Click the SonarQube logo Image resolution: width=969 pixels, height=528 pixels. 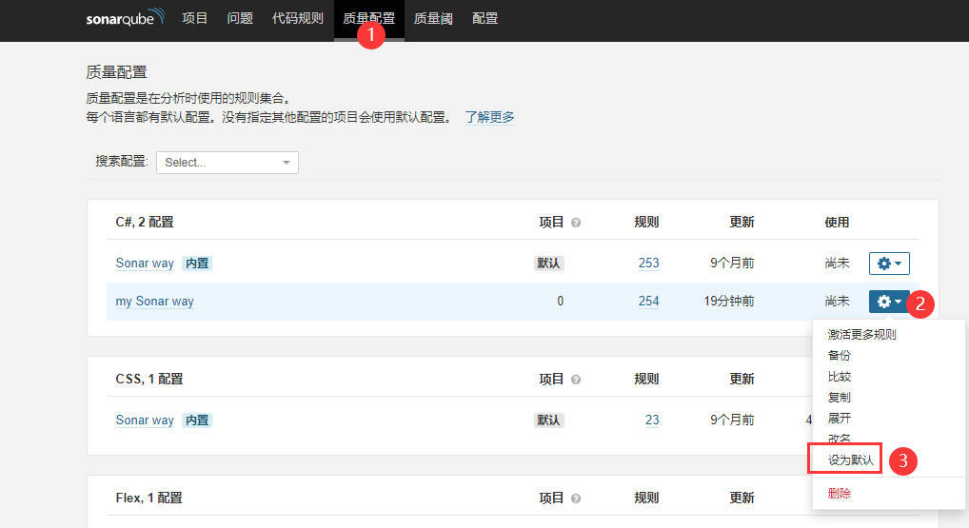coord(125,18)
